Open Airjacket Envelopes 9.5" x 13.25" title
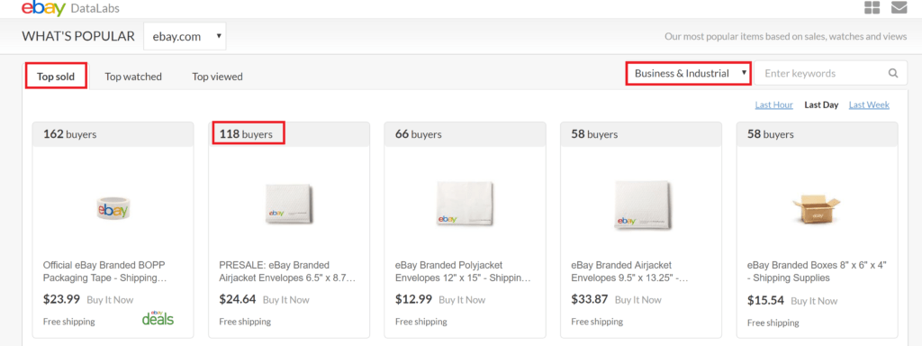Screen dimensions: 922x346 (x=629, y=271)
